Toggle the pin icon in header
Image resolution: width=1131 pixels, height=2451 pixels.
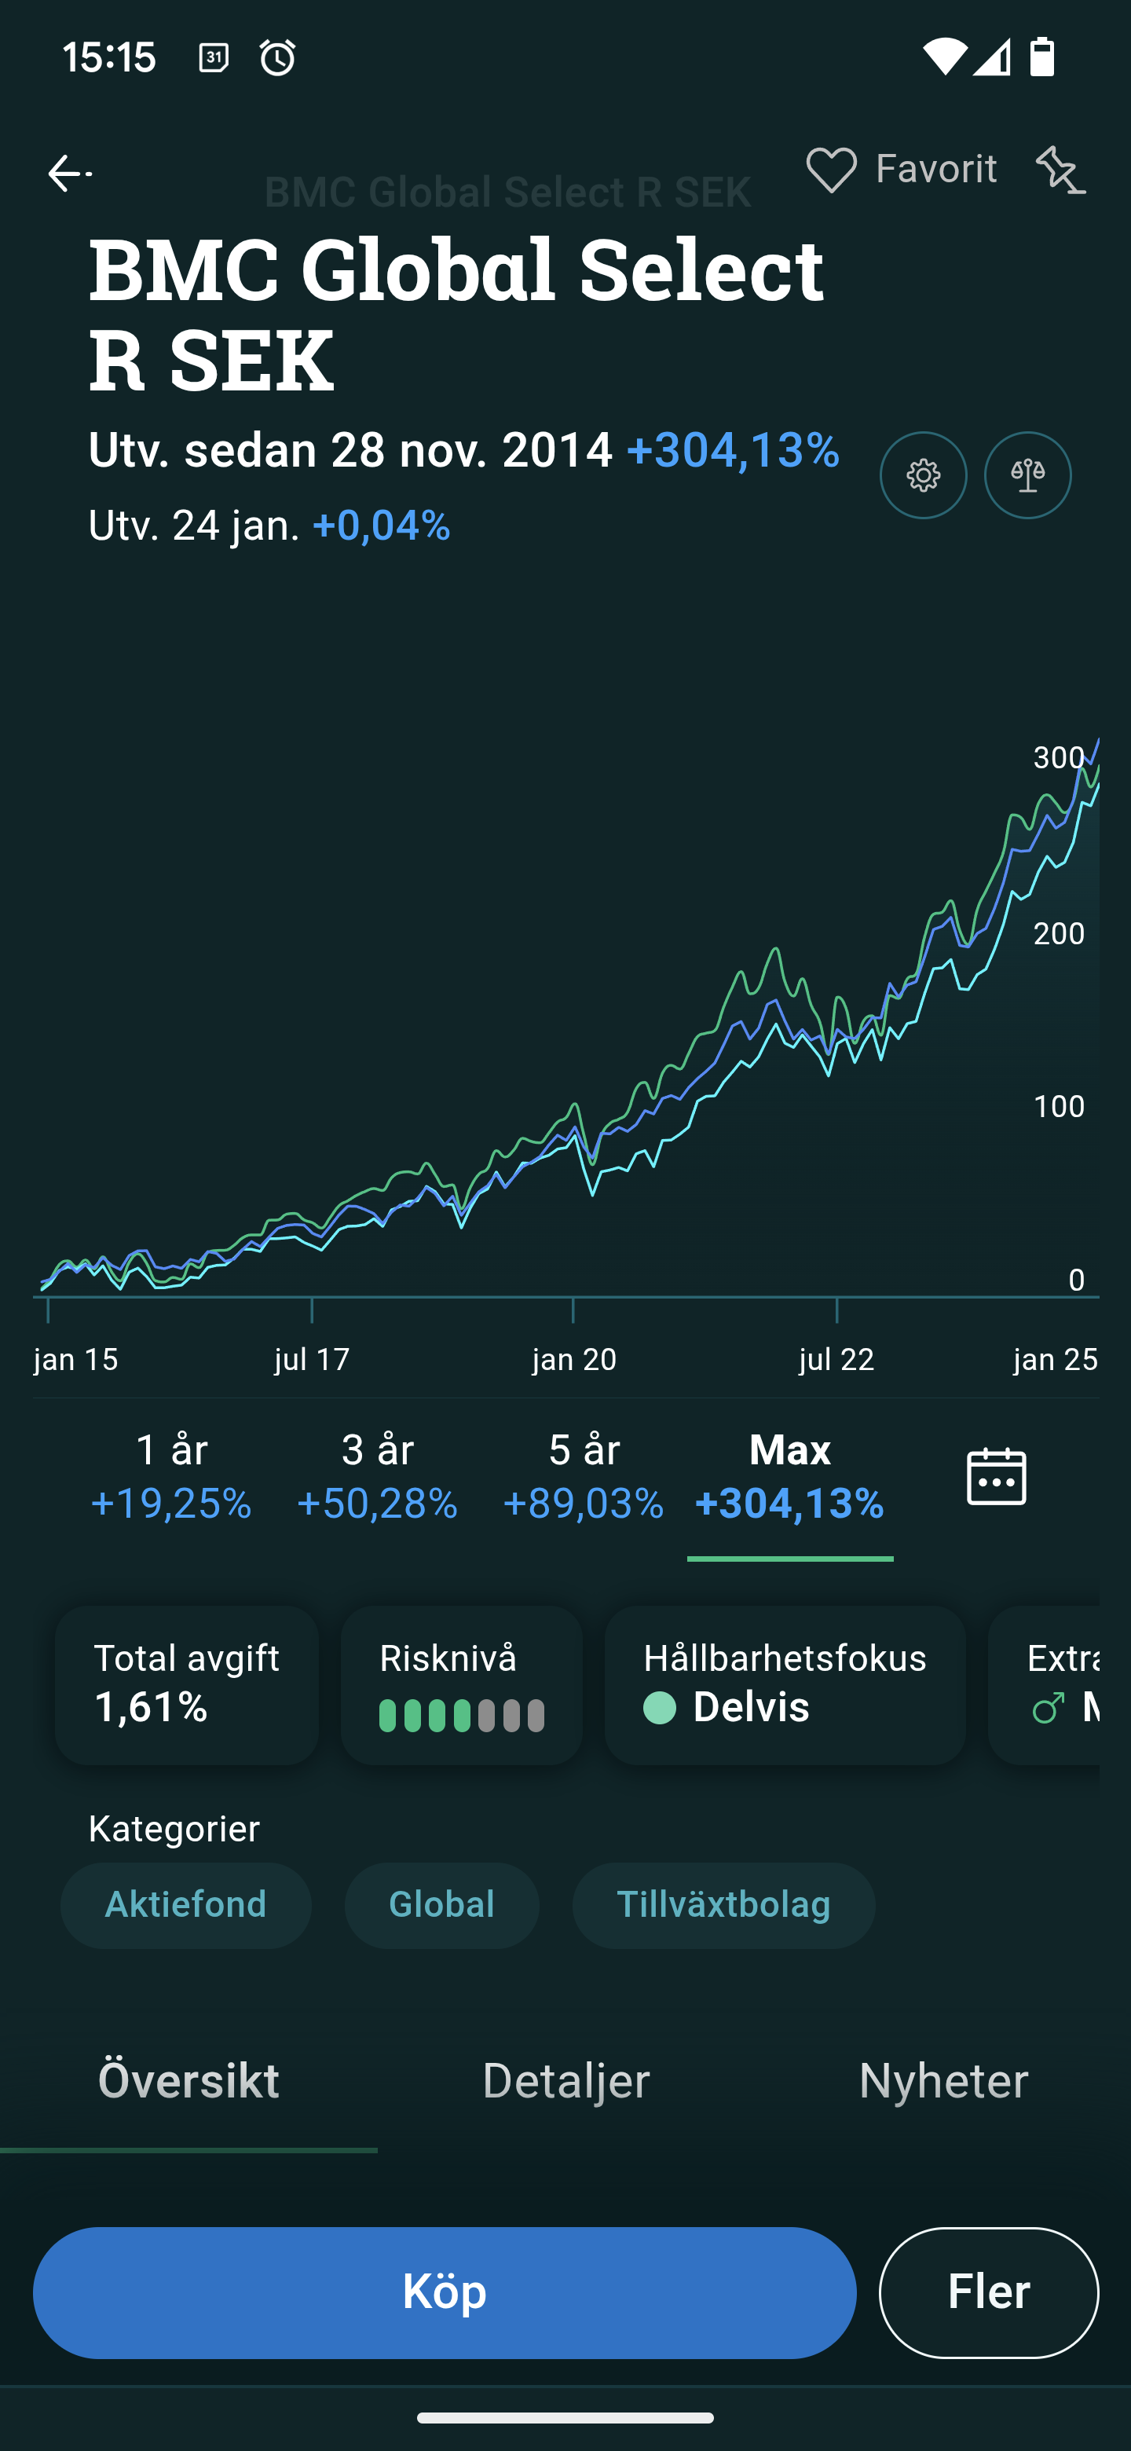point(1060,171)
